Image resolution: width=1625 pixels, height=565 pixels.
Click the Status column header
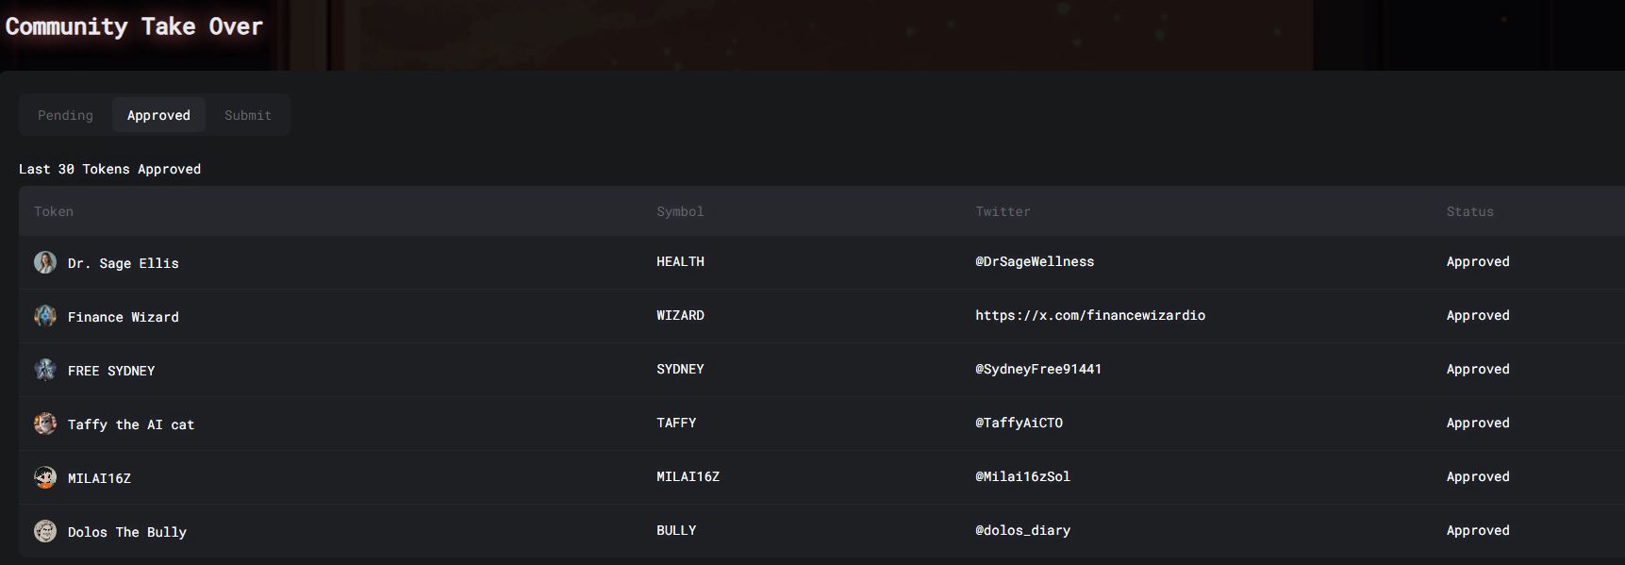[x=1469, y=211]
